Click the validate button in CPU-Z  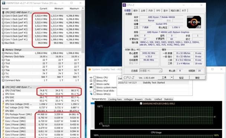click(x=181, y=78)
